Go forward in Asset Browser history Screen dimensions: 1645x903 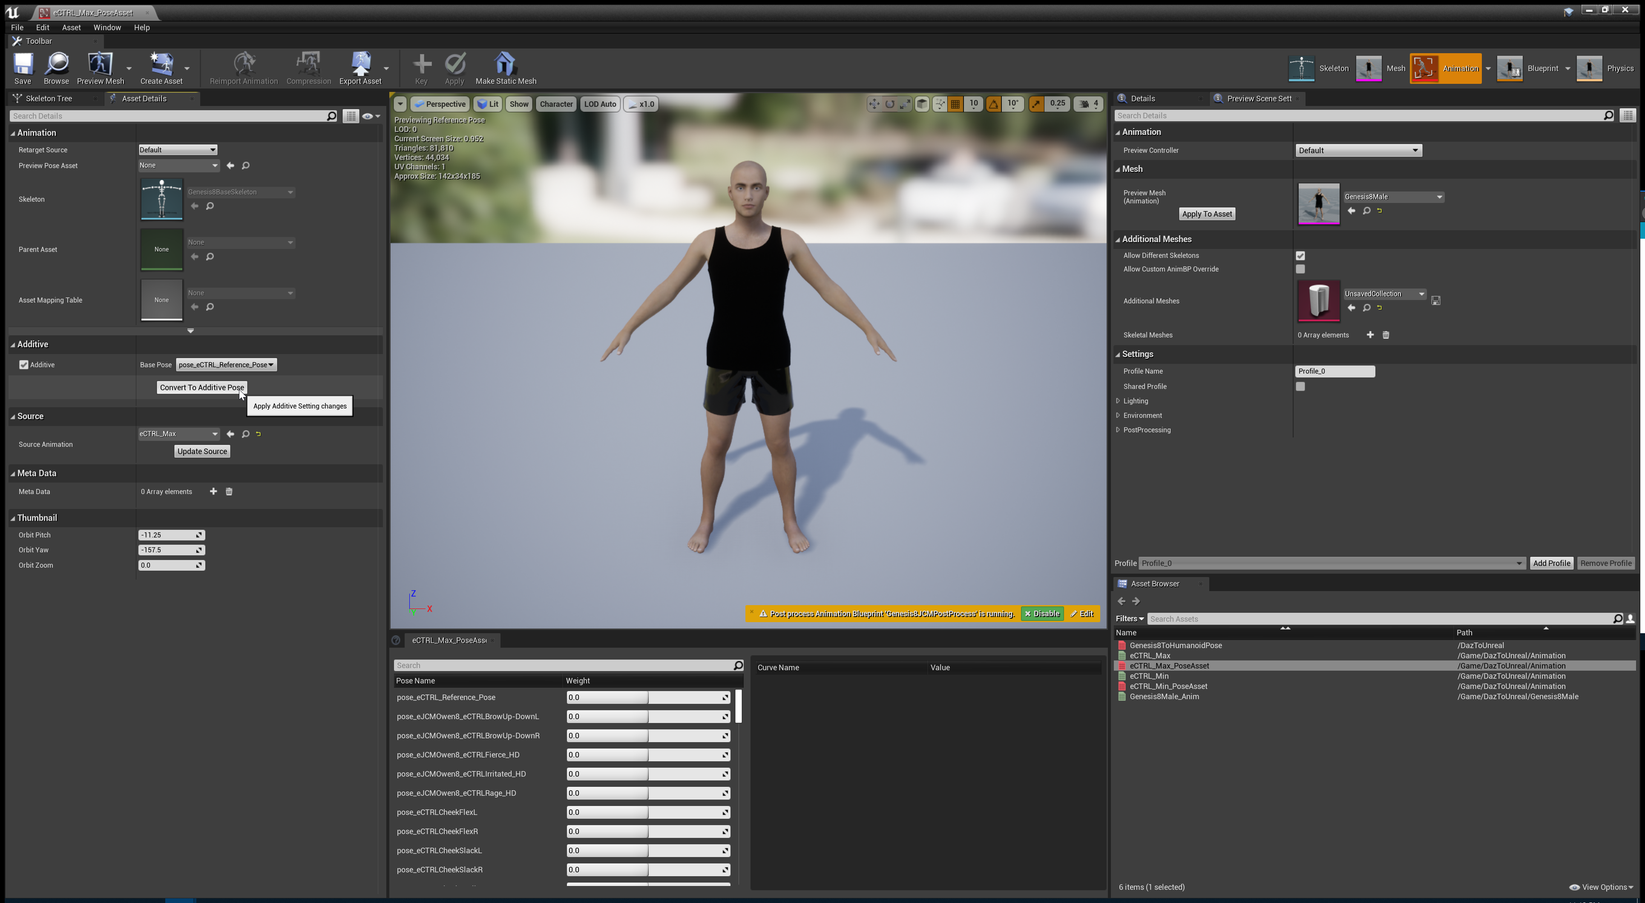click(1136, 601)
